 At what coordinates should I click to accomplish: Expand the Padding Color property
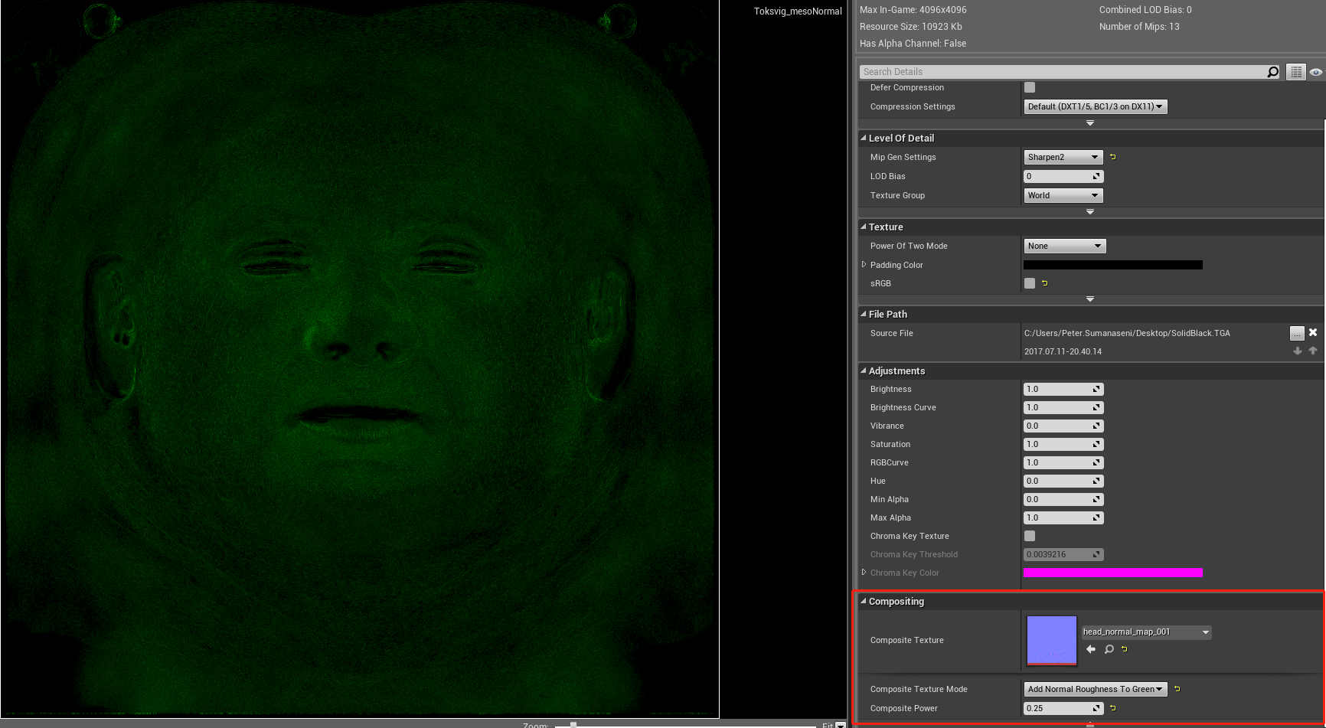(864, 265)
